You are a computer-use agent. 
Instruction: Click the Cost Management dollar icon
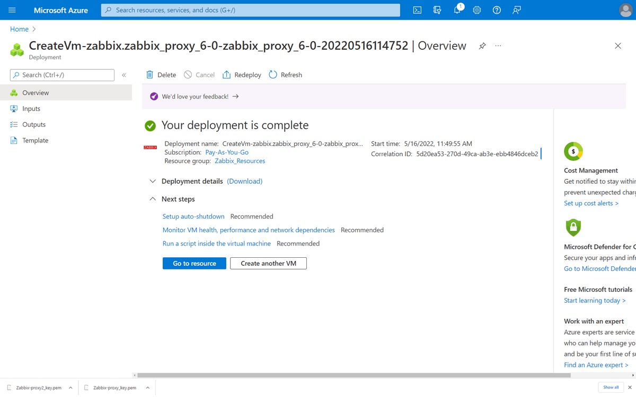[x=573, y=151]
